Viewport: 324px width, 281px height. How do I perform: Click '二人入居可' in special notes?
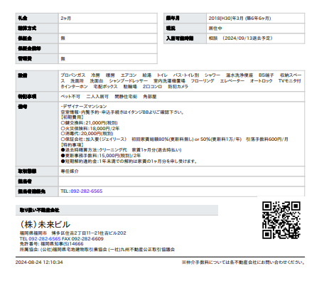pos(97,97)
